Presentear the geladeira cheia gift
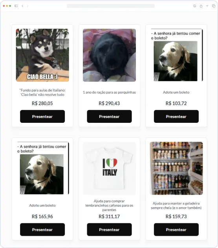This screenshot has height=248, width=218. click(x=176, y=230)
